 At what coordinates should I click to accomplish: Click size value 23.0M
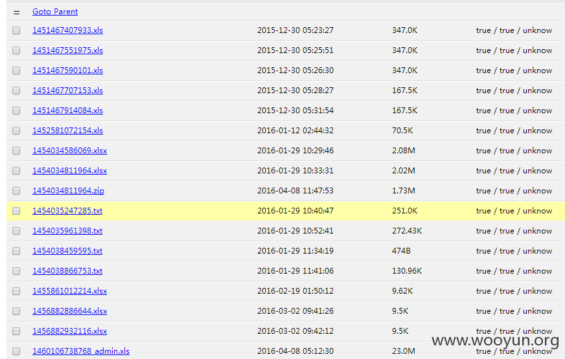[x=404, y=351]
